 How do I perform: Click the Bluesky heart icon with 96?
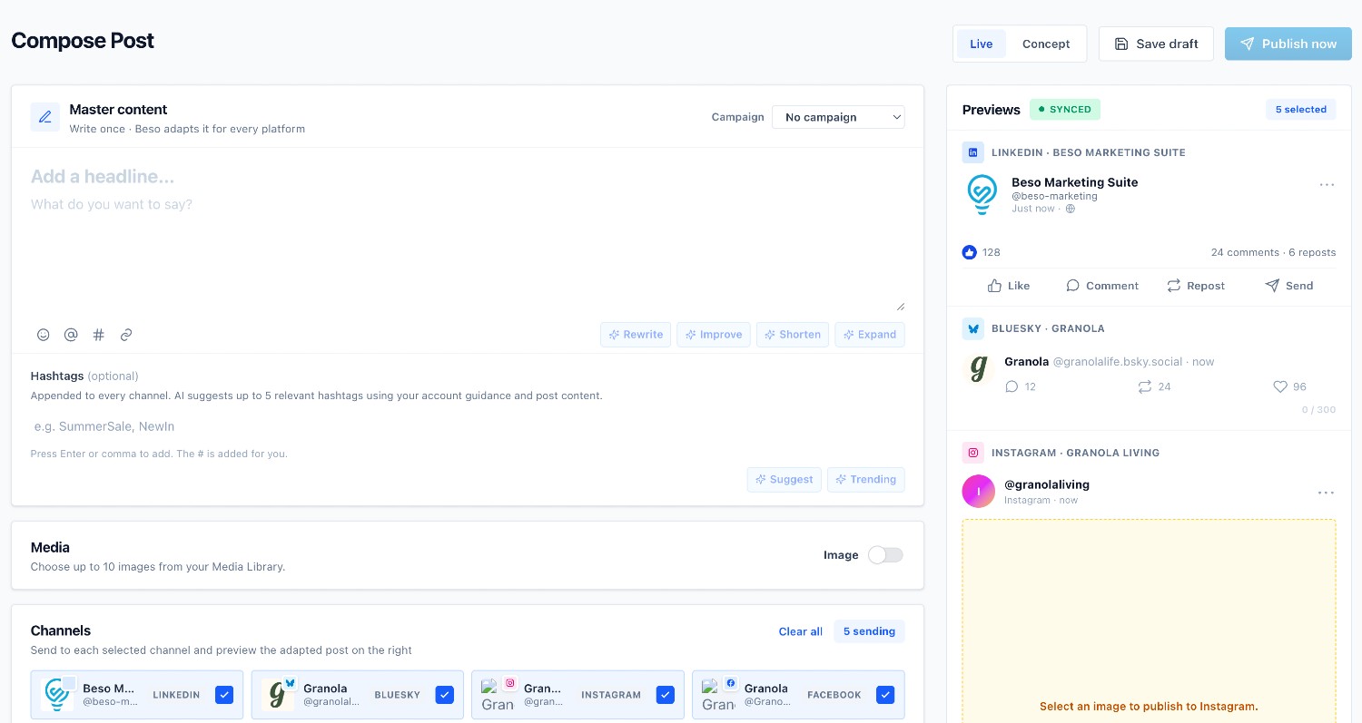tap(1280, 386)
